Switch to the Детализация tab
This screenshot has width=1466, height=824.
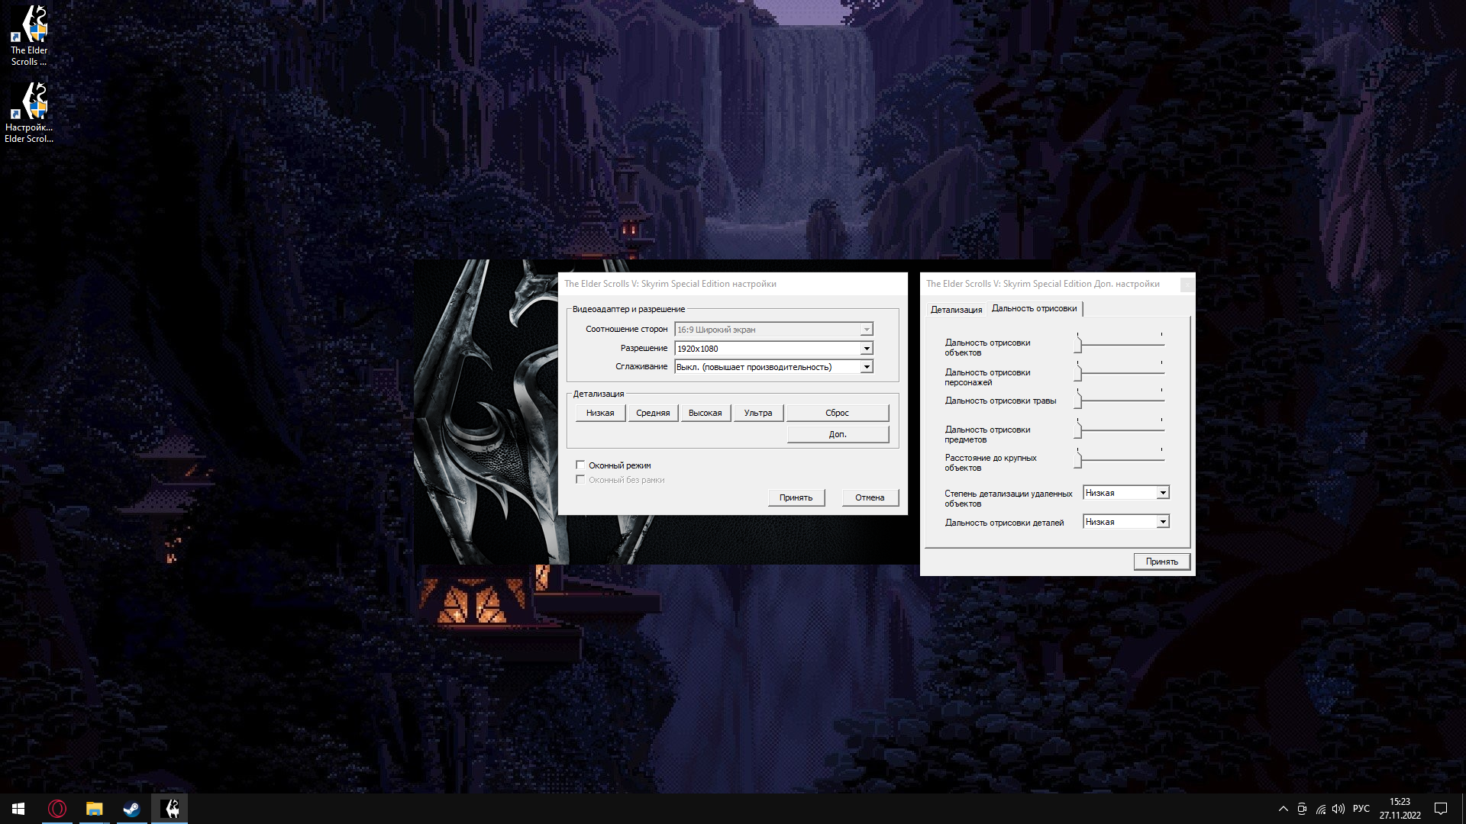pos(956,310)
